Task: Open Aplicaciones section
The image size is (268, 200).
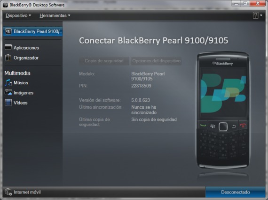Action: [x=22, y=48]
